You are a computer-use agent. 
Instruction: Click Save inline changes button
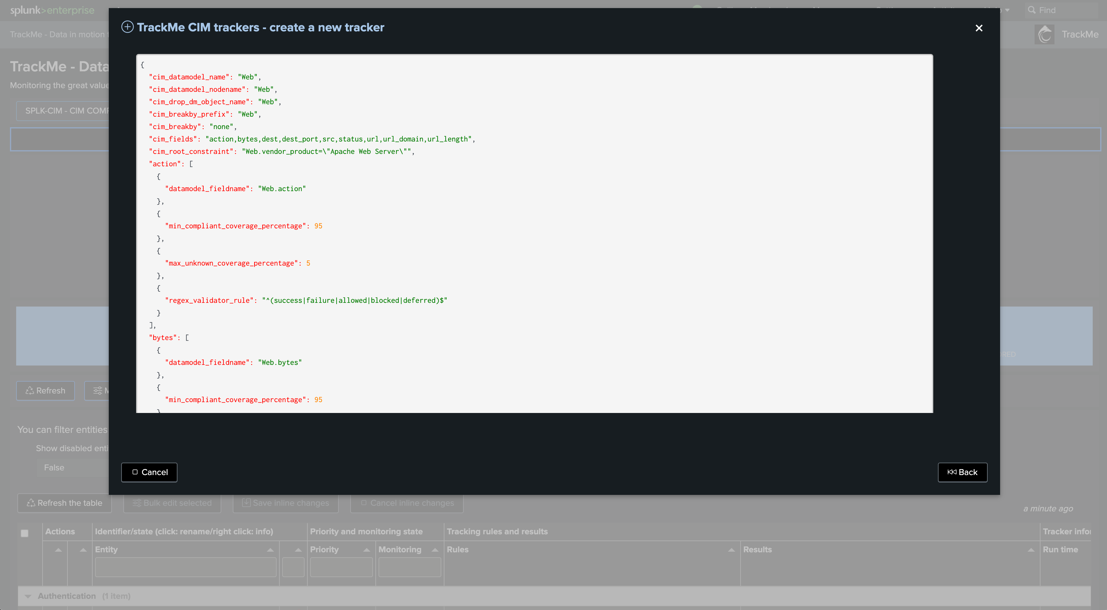point(285,503)
